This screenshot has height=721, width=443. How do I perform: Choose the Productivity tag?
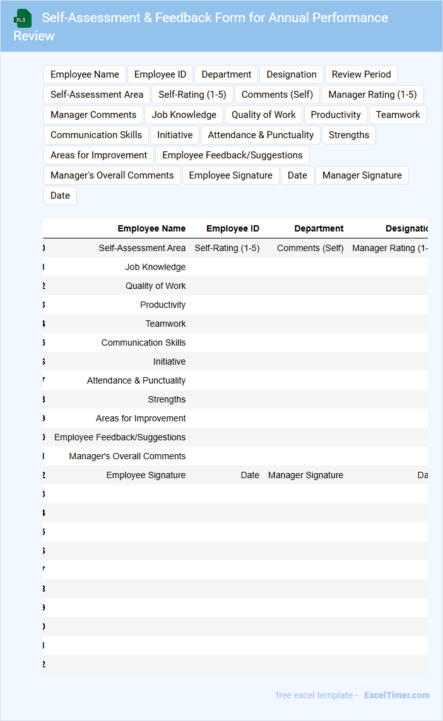tap(335, 115)
